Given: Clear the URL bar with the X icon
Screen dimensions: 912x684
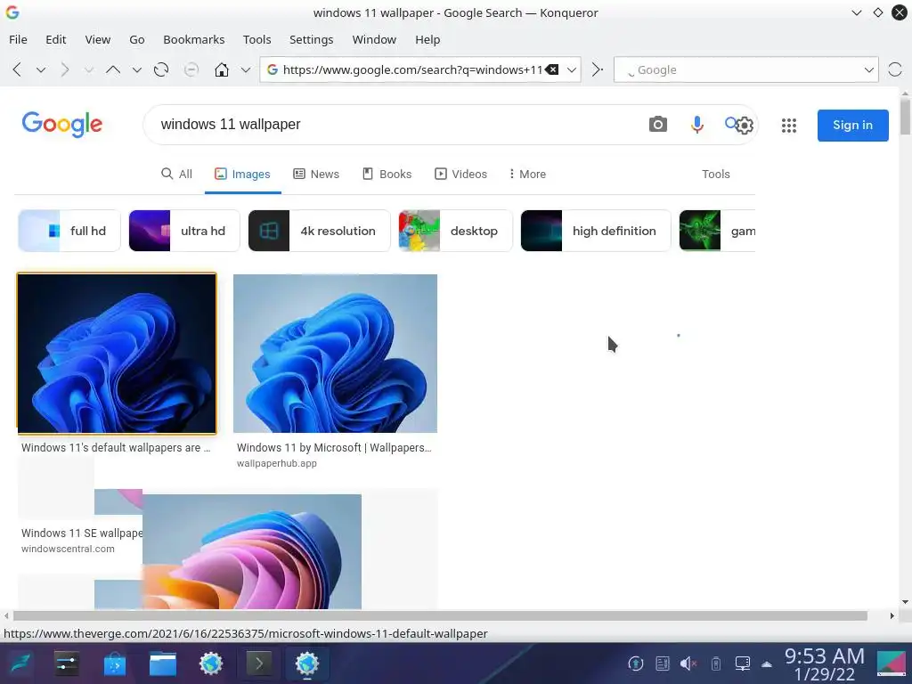Looking at the screenshot, I should click(x=552, y=69).
